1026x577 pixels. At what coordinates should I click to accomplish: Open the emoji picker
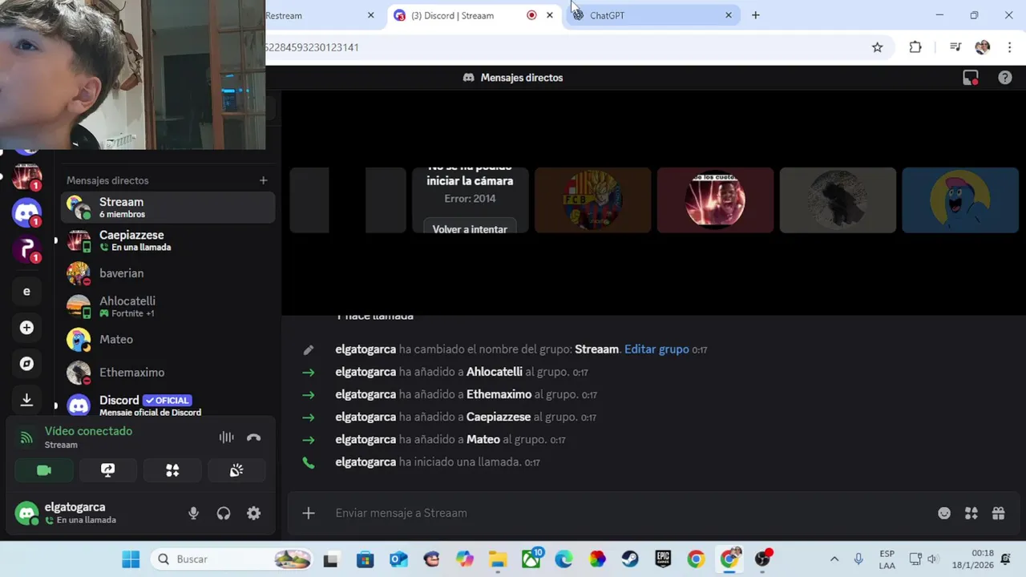(x=944, y=513)
